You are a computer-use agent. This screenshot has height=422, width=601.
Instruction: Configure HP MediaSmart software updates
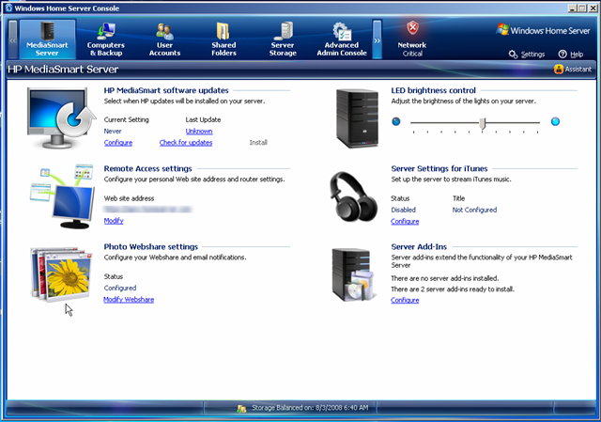tap(117, 142)
